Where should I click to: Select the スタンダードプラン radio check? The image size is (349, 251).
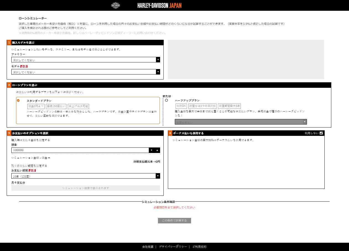[18, 100]
